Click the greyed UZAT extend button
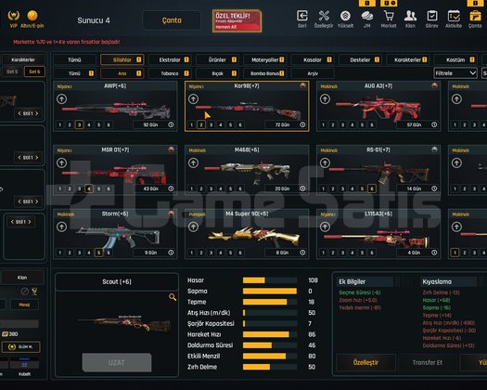This screenshot has height=390, width=487. pos(117,362)
